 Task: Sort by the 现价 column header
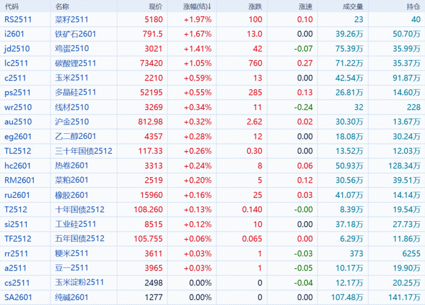coord(156,6)
